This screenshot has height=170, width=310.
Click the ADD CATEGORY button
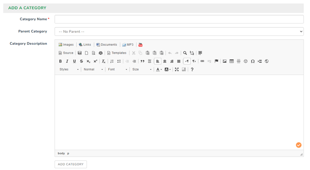71,164
